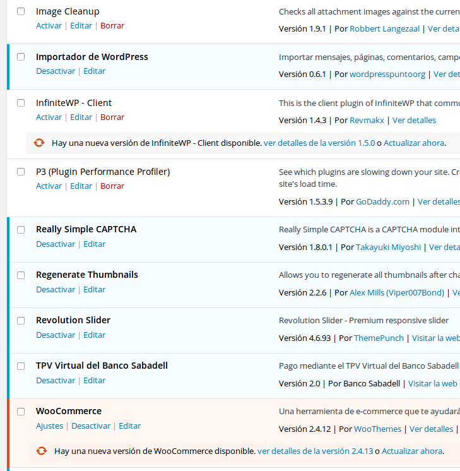Screen dimensions: 460x471
Task: Open the GoDaddy.com author link
Action: pyautogui.click(x=382, y=201)
